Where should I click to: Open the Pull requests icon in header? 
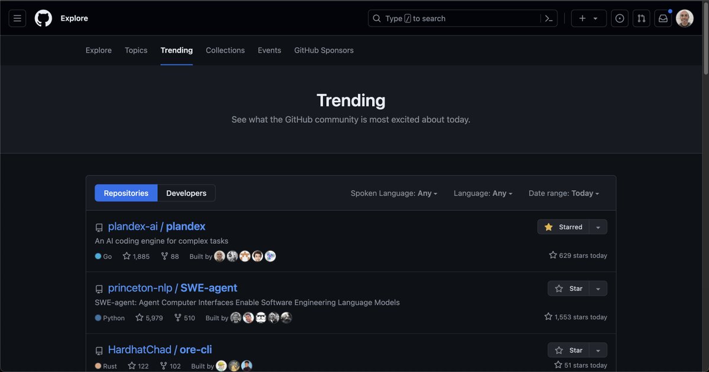click(641, 18)
